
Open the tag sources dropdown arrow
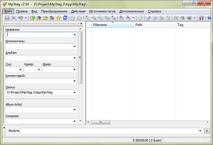[195, 18]
